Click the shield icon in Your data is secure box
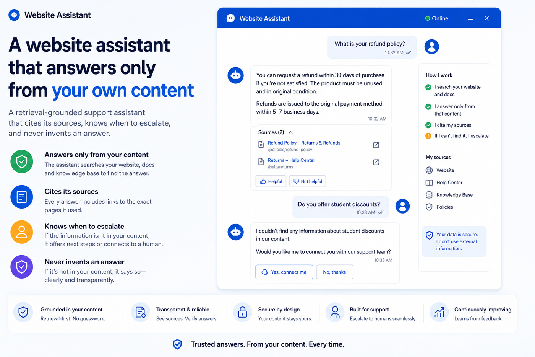 point(429,235)
